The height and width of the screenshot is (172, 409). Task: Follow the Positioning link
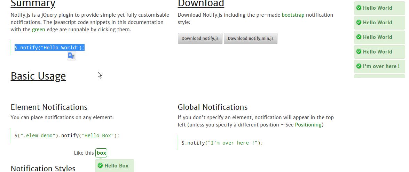click(308, 125)
